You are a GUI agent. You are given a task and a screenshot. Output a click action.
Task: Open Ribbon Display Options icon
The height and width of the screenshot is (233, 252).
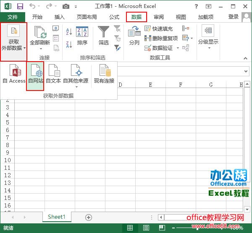pyautogui.click(x=208, y=6)
